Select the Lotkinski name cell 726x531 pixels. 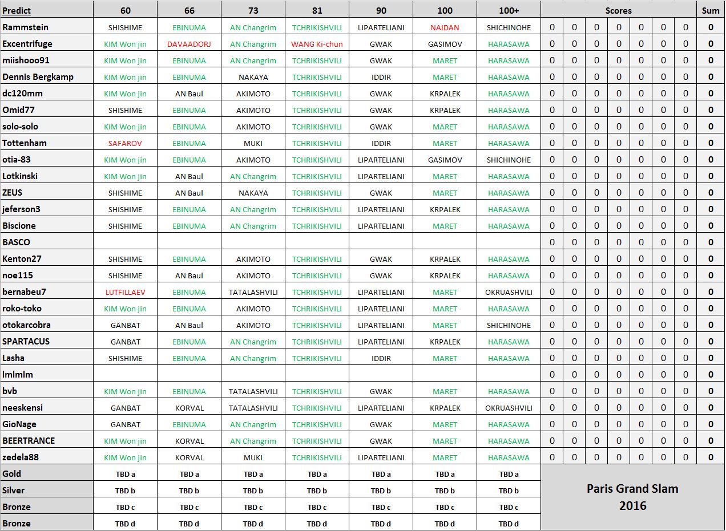[47, 176]
